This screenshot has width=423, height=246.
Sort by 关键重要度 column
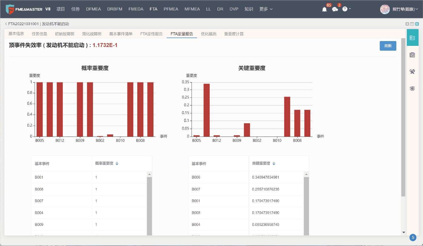point(274,164)
